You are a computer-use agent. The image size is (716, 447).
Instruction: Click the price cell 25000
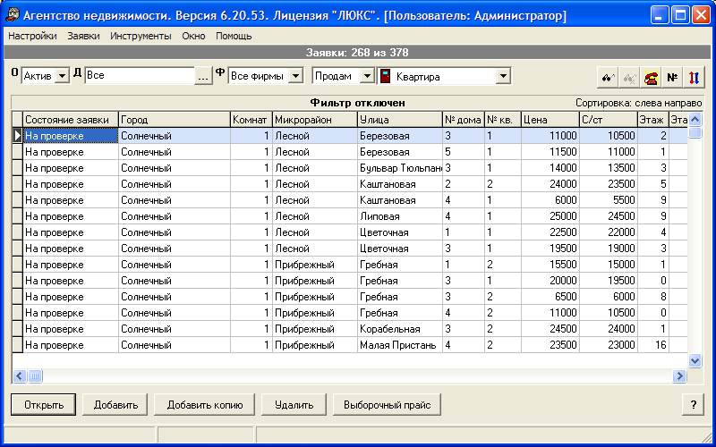click(550, 216)
